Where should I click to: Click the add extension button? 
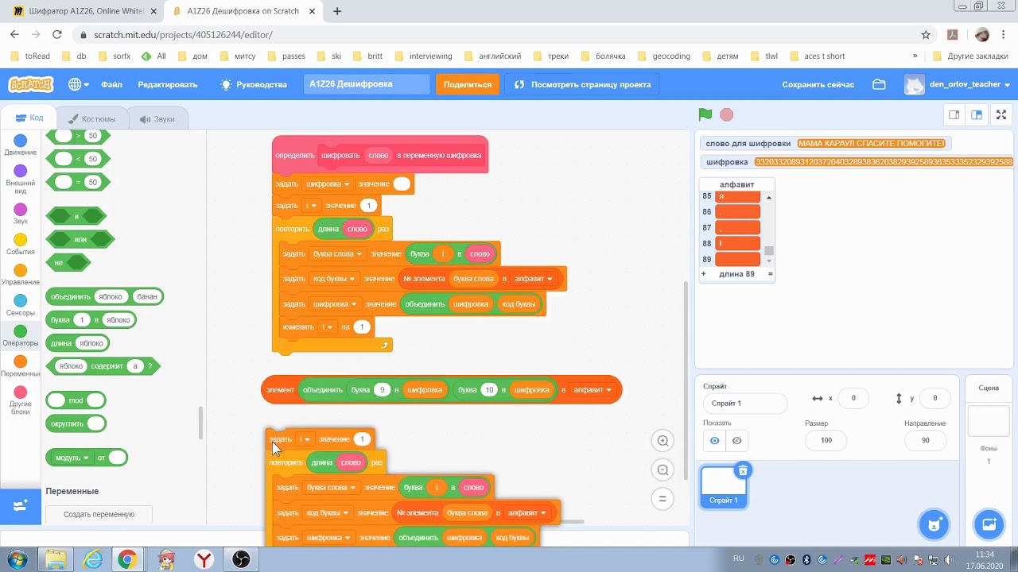point(21,505)
